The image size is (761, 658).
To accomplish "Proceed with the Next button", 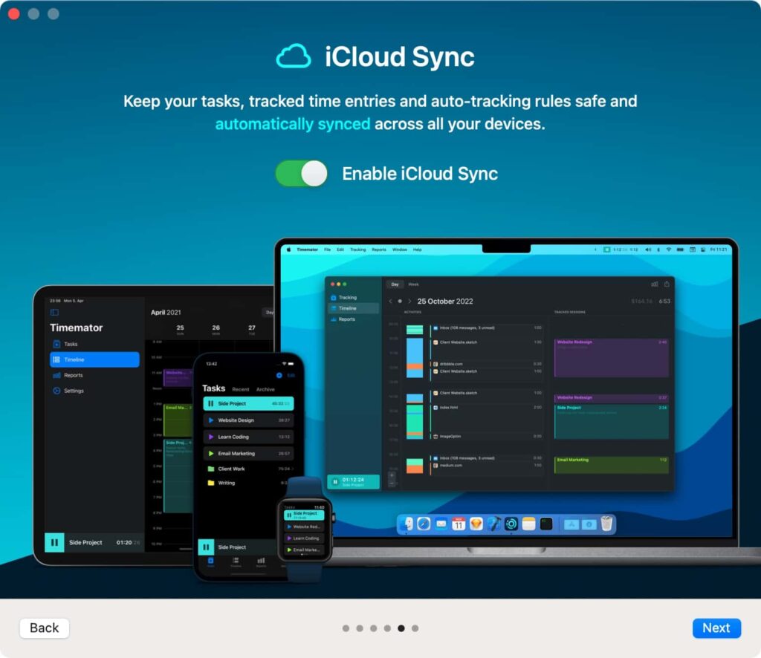I will coord(716,628).
